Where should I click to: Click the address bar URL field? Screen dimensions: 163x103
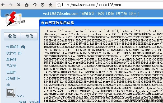109,5
